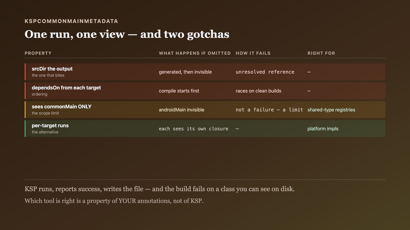Click the 'ordering' subtitle

coord(40,94)
